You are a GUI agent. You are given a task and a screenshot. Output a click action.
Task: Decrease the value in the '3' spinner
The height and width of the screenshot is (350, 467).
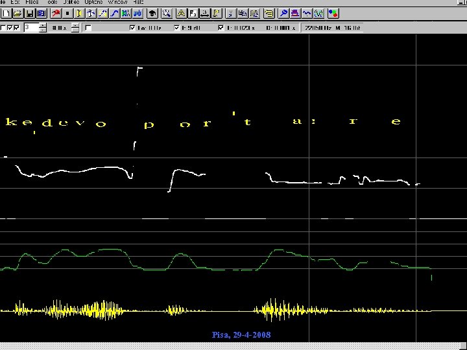pos(43,30)
